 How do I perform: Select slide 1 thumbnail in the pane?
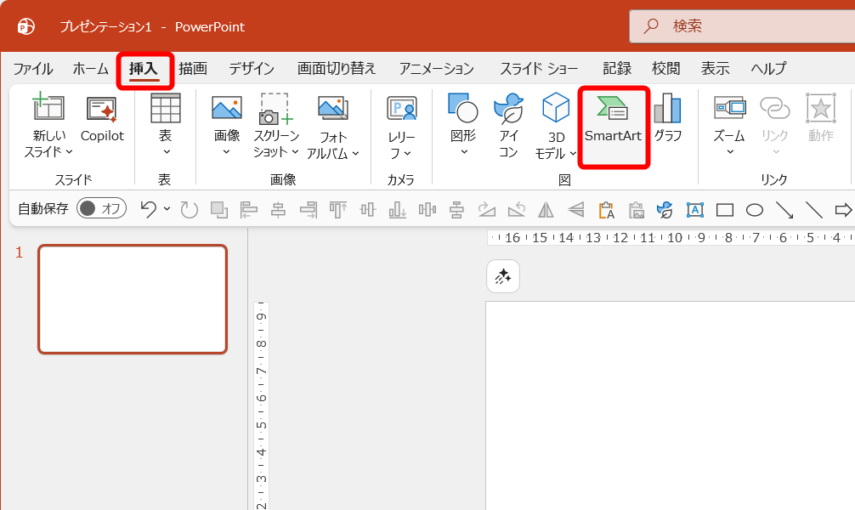tap(132, 298)
